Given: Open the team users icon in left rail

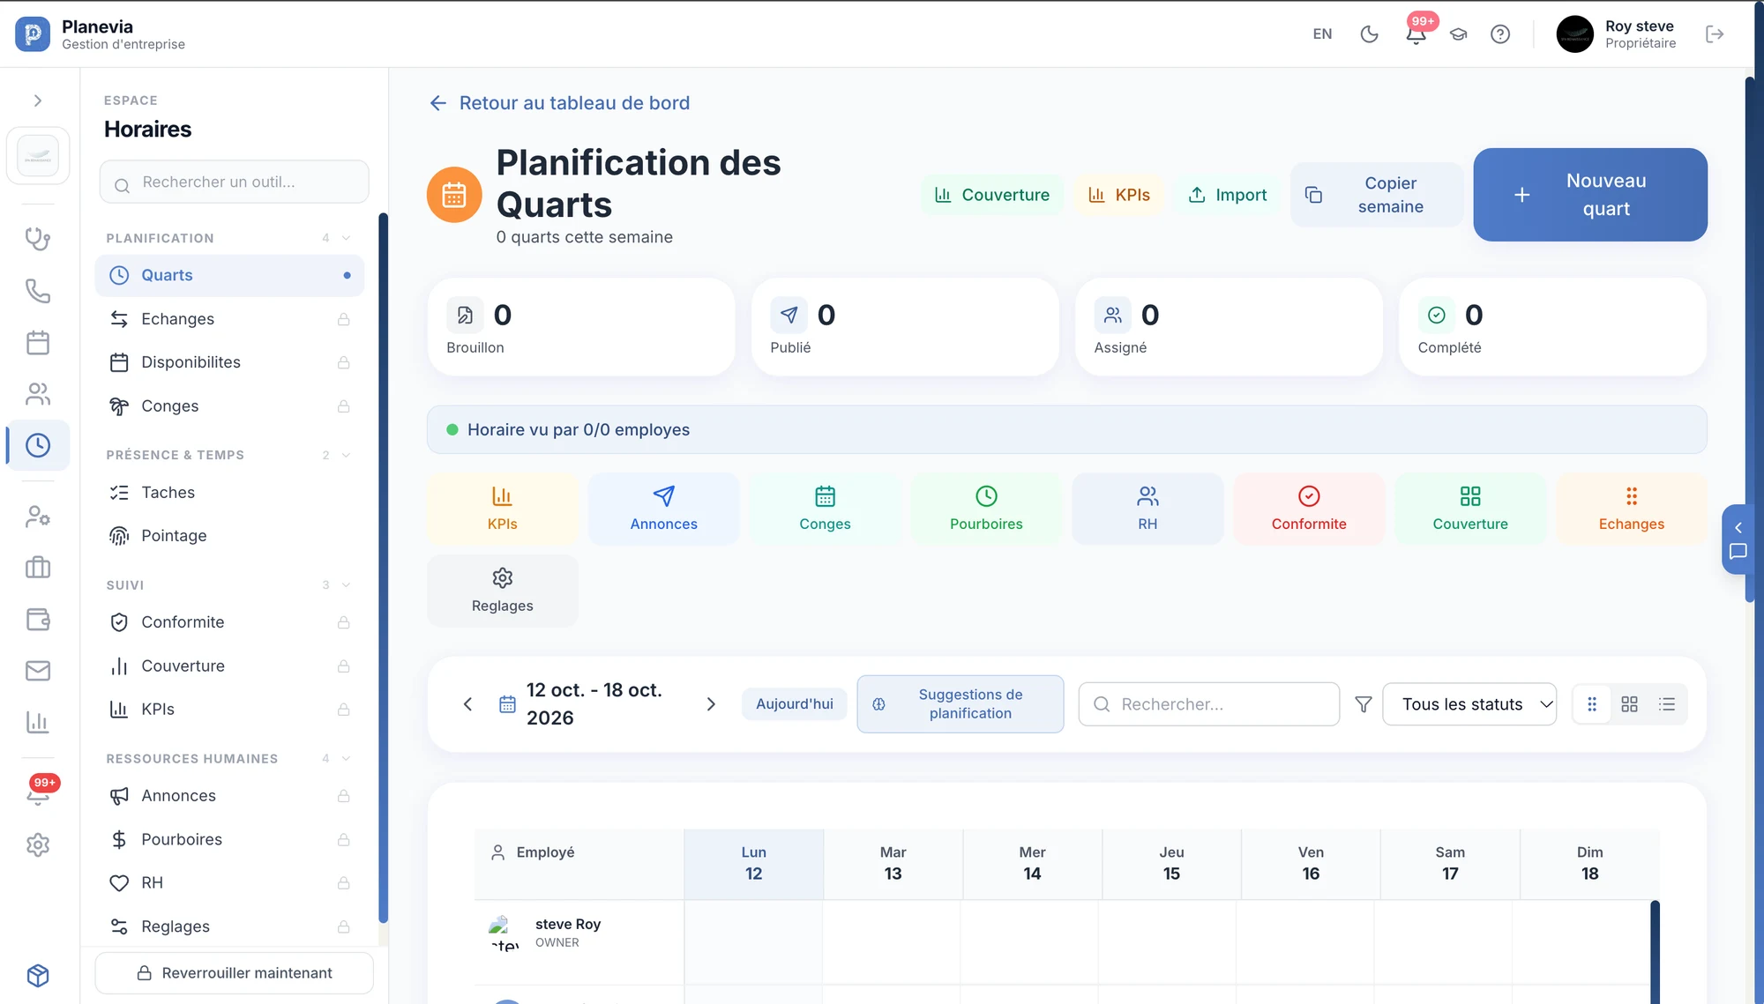Looking at the screenshot, I should [x=38, y=394].
